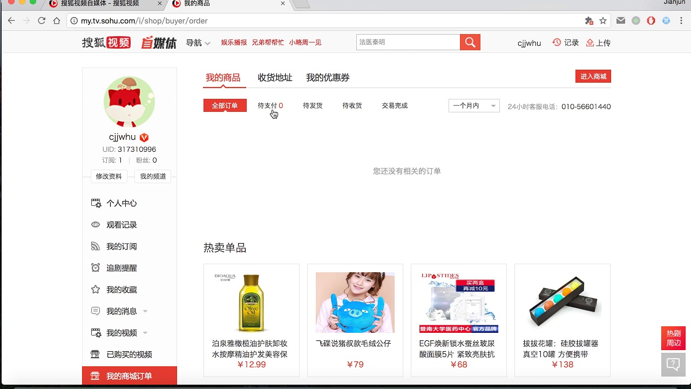Click the green dot extension icon

coord(636,21)
